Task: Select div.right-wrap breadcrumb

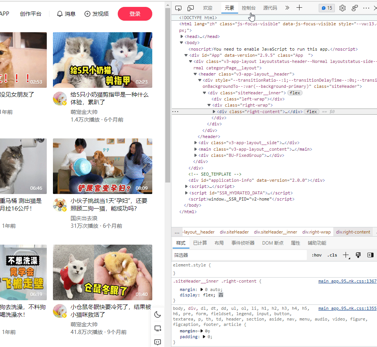Action: [x=316, y=232]
